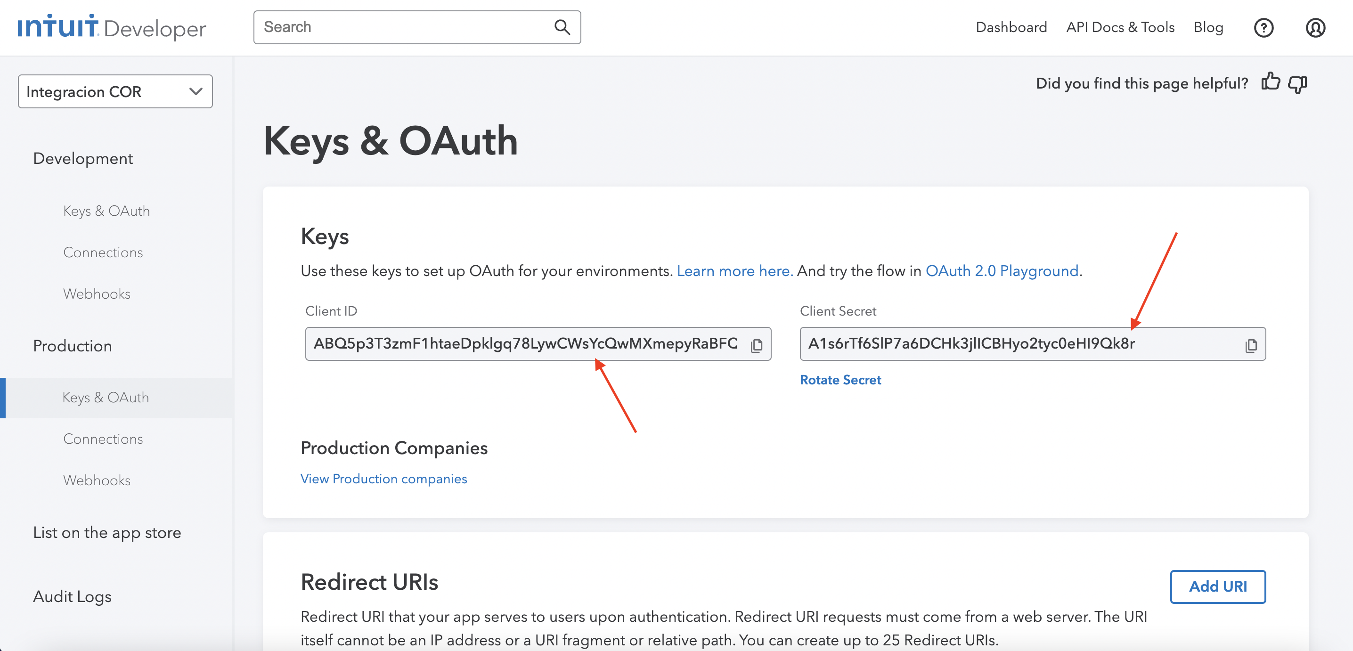
Task: Expand the Integracion COR app dropdown
Action: 115,91
